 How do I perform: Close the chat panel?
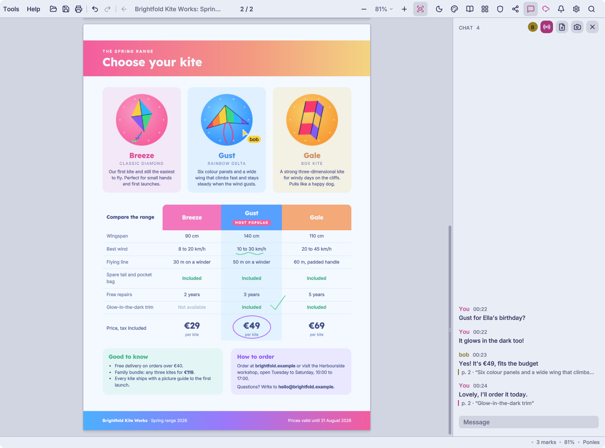click(592, 27)
